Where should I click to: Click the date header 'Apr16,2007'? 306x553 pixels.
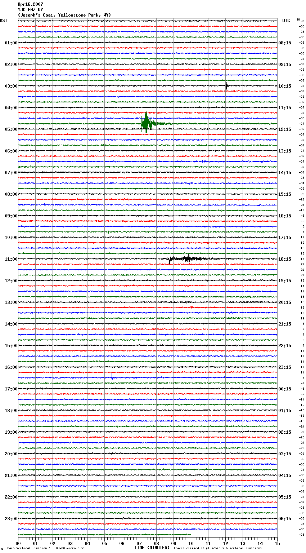(30, 4)
